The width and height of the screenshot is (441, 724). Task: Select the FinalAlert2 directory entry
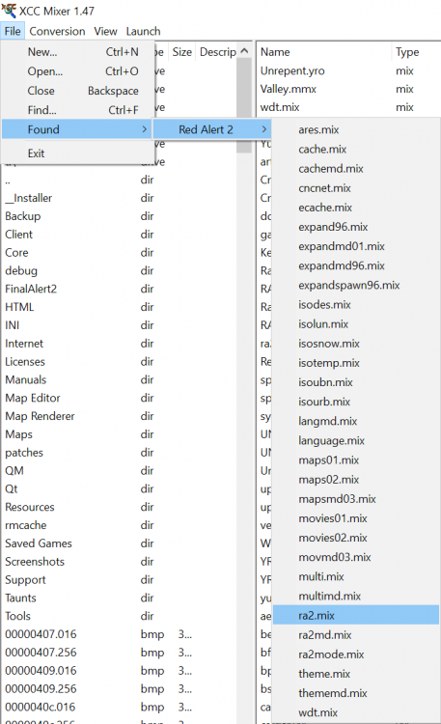coord(31,289)
